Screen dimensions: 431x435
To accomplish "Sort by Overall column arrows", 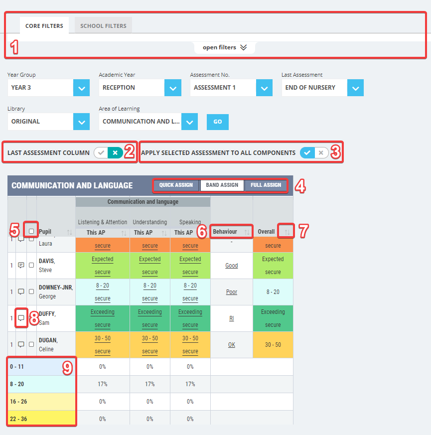I will click(x=287, y=232).
